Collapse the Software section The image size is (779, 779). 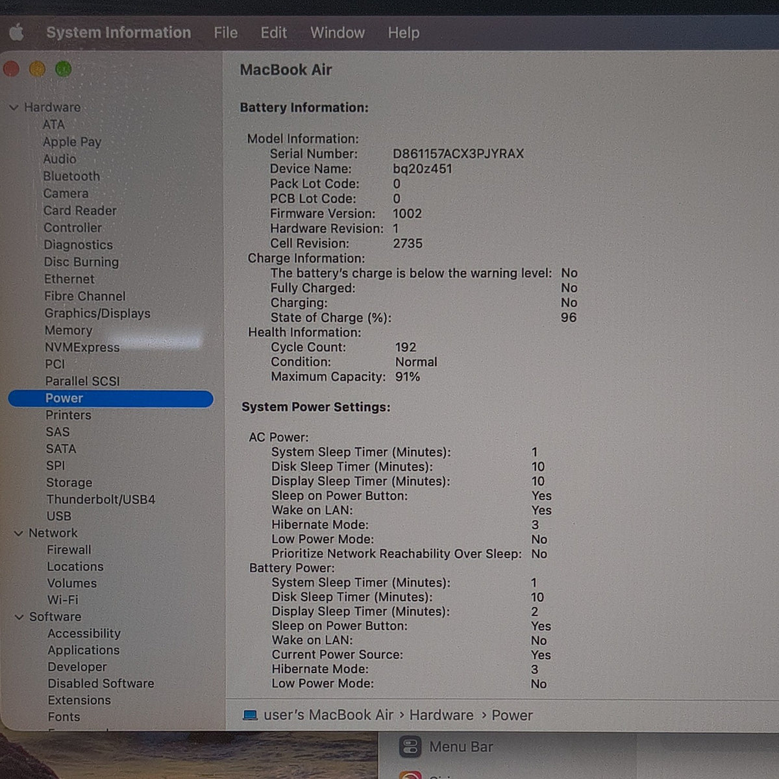coord(19,617)
